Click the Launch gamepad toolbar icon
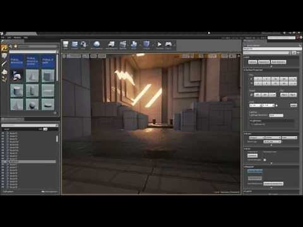The height and width of the screenshot is (227, 303). 169,44
